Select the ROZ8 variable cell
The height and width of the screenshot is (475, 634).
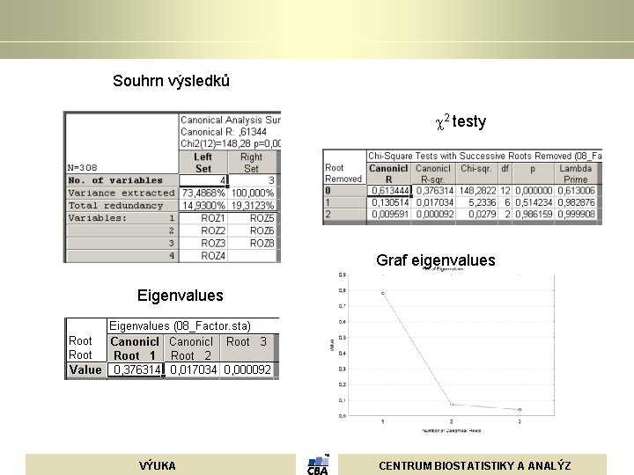252,243
